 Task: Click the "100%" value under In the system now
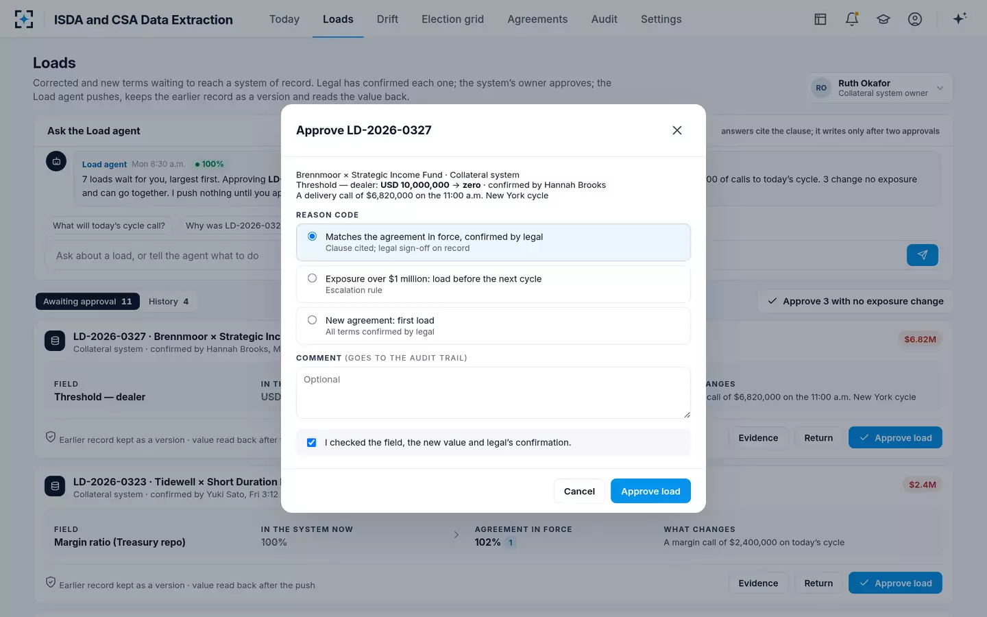point(274,542)
